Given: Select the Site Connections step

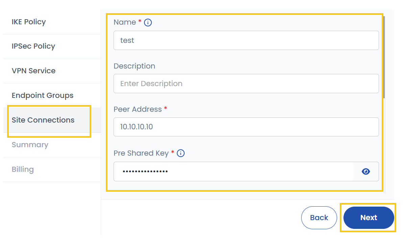Looking at the screenshot, I should 43,120.
